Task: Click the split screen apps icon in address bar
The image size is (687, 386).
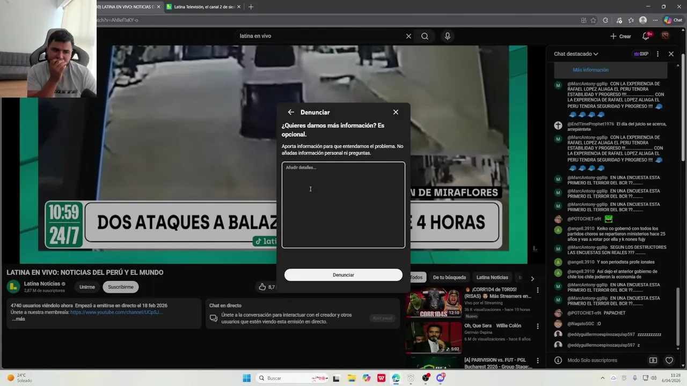Action: click(x=583, y=20)
